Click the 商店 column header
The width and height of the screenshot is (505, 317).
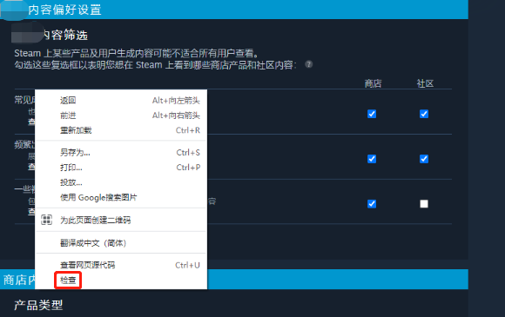pos(373,83)
